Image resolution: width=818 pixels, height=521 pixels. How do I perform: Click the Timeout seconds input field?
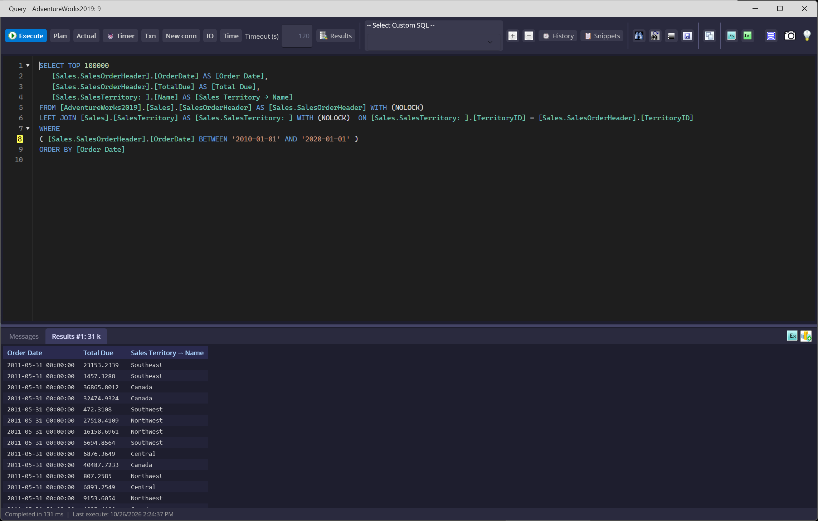click(x=297, y=36)
